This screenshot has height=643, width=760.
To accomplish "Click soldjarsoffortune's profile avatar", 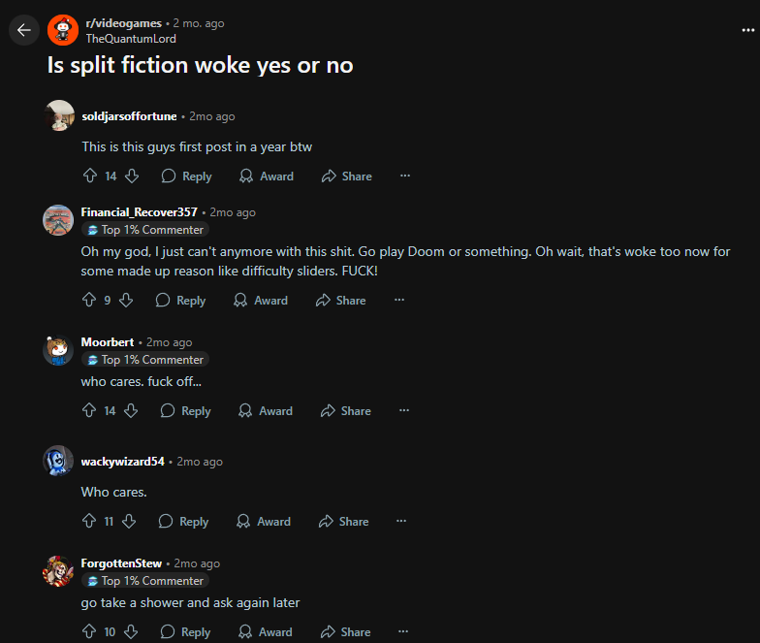I will click(59, 115).
